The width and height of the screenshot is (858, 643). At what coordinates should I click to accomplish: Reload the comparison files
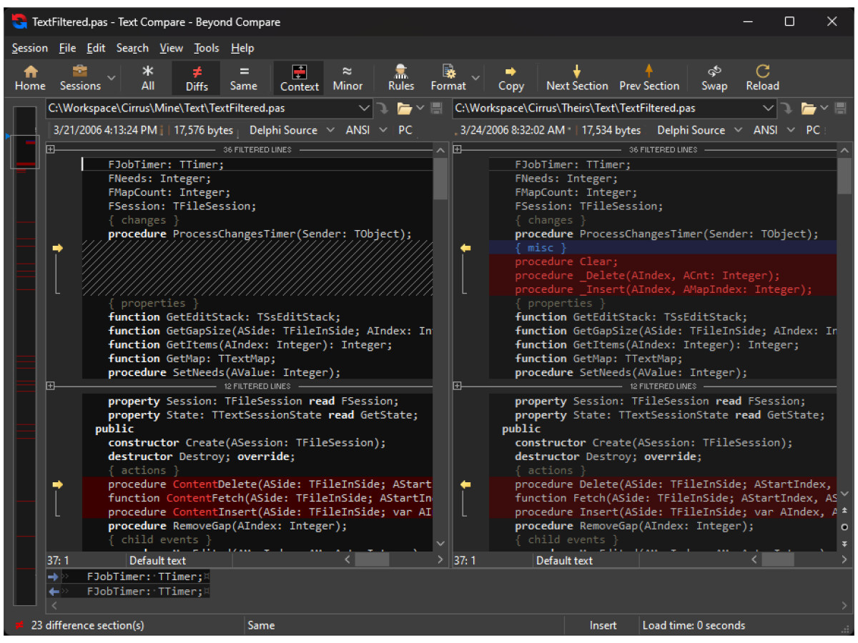click(762, 78)
